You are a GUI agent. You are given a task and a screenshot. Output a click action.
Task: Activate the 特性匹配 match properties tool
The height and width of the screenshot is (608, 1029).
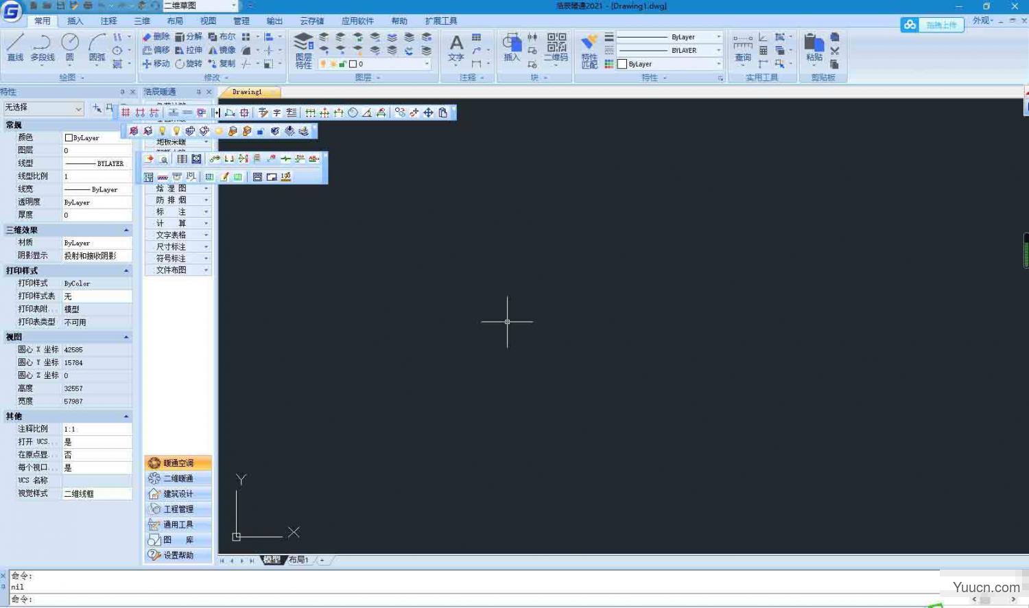point(589,49)
